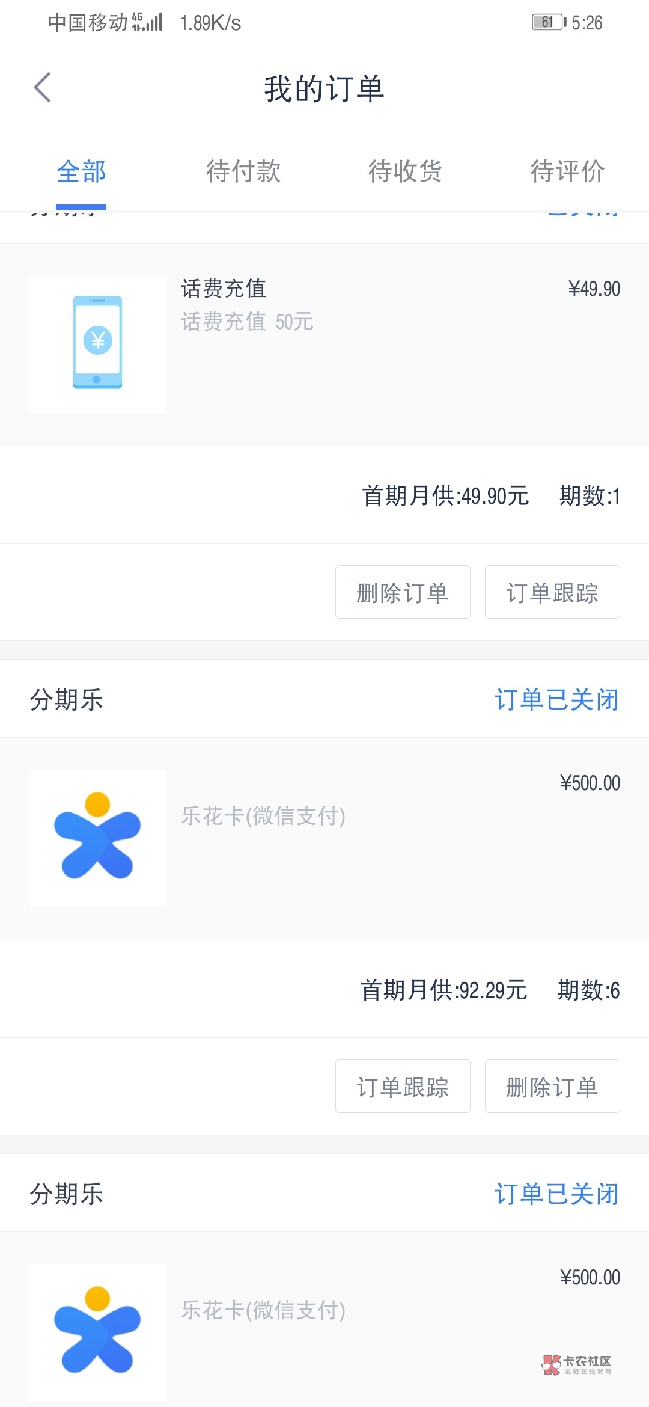
Task: Select the 待收货 tab
Action: point(406,172)
